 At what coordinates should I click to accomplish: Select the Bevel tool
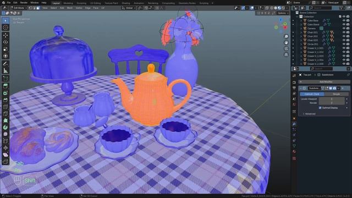(x=5, y=100)
